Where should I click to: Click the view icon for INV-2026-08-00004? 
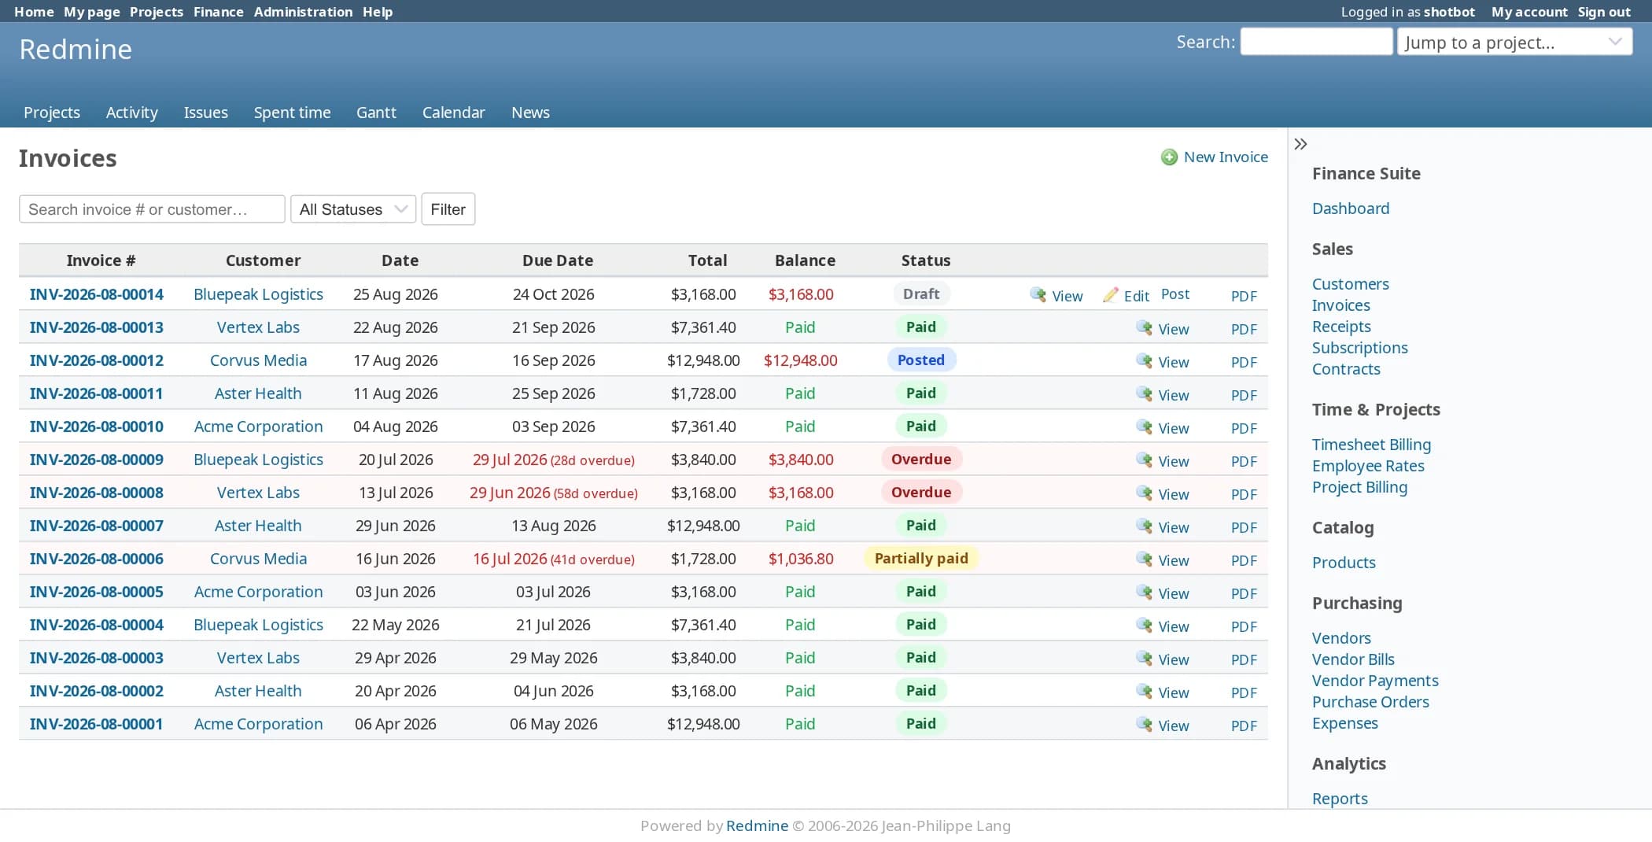(x=1145, y=626)
